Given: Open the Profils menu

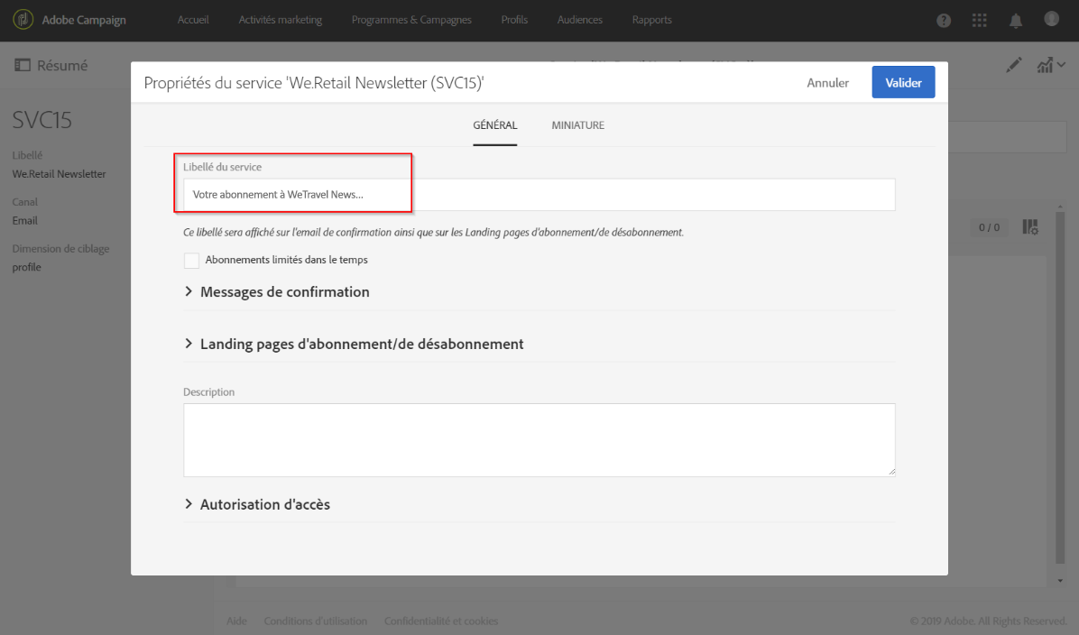Looking at the screenshot, I should 514,20.
